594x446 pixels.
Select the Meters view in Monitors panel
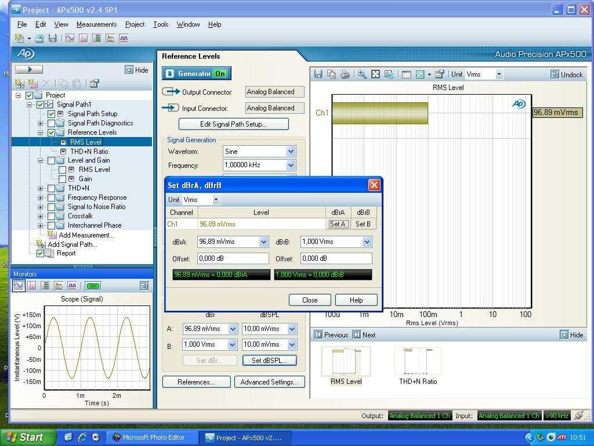[x=45, y=286]
